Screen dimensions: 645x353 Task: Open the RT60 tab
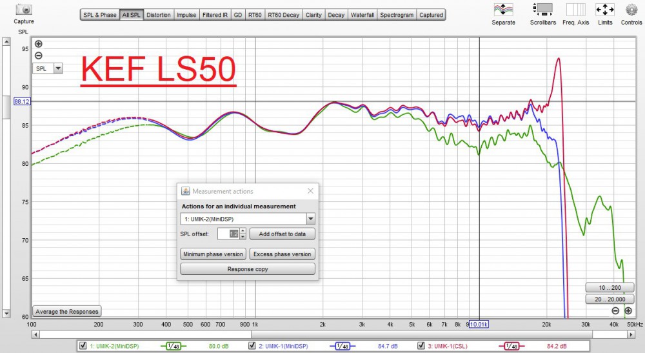pyautogui.click(x=255, y=15)
